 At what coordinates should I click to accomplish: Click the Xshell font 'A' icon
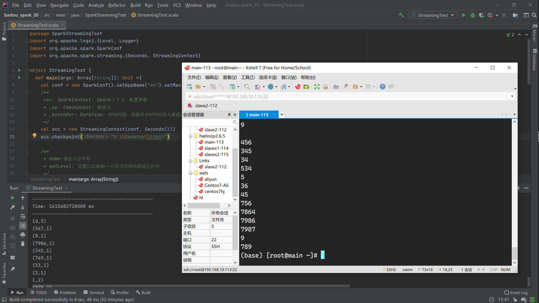coord(283,87)
